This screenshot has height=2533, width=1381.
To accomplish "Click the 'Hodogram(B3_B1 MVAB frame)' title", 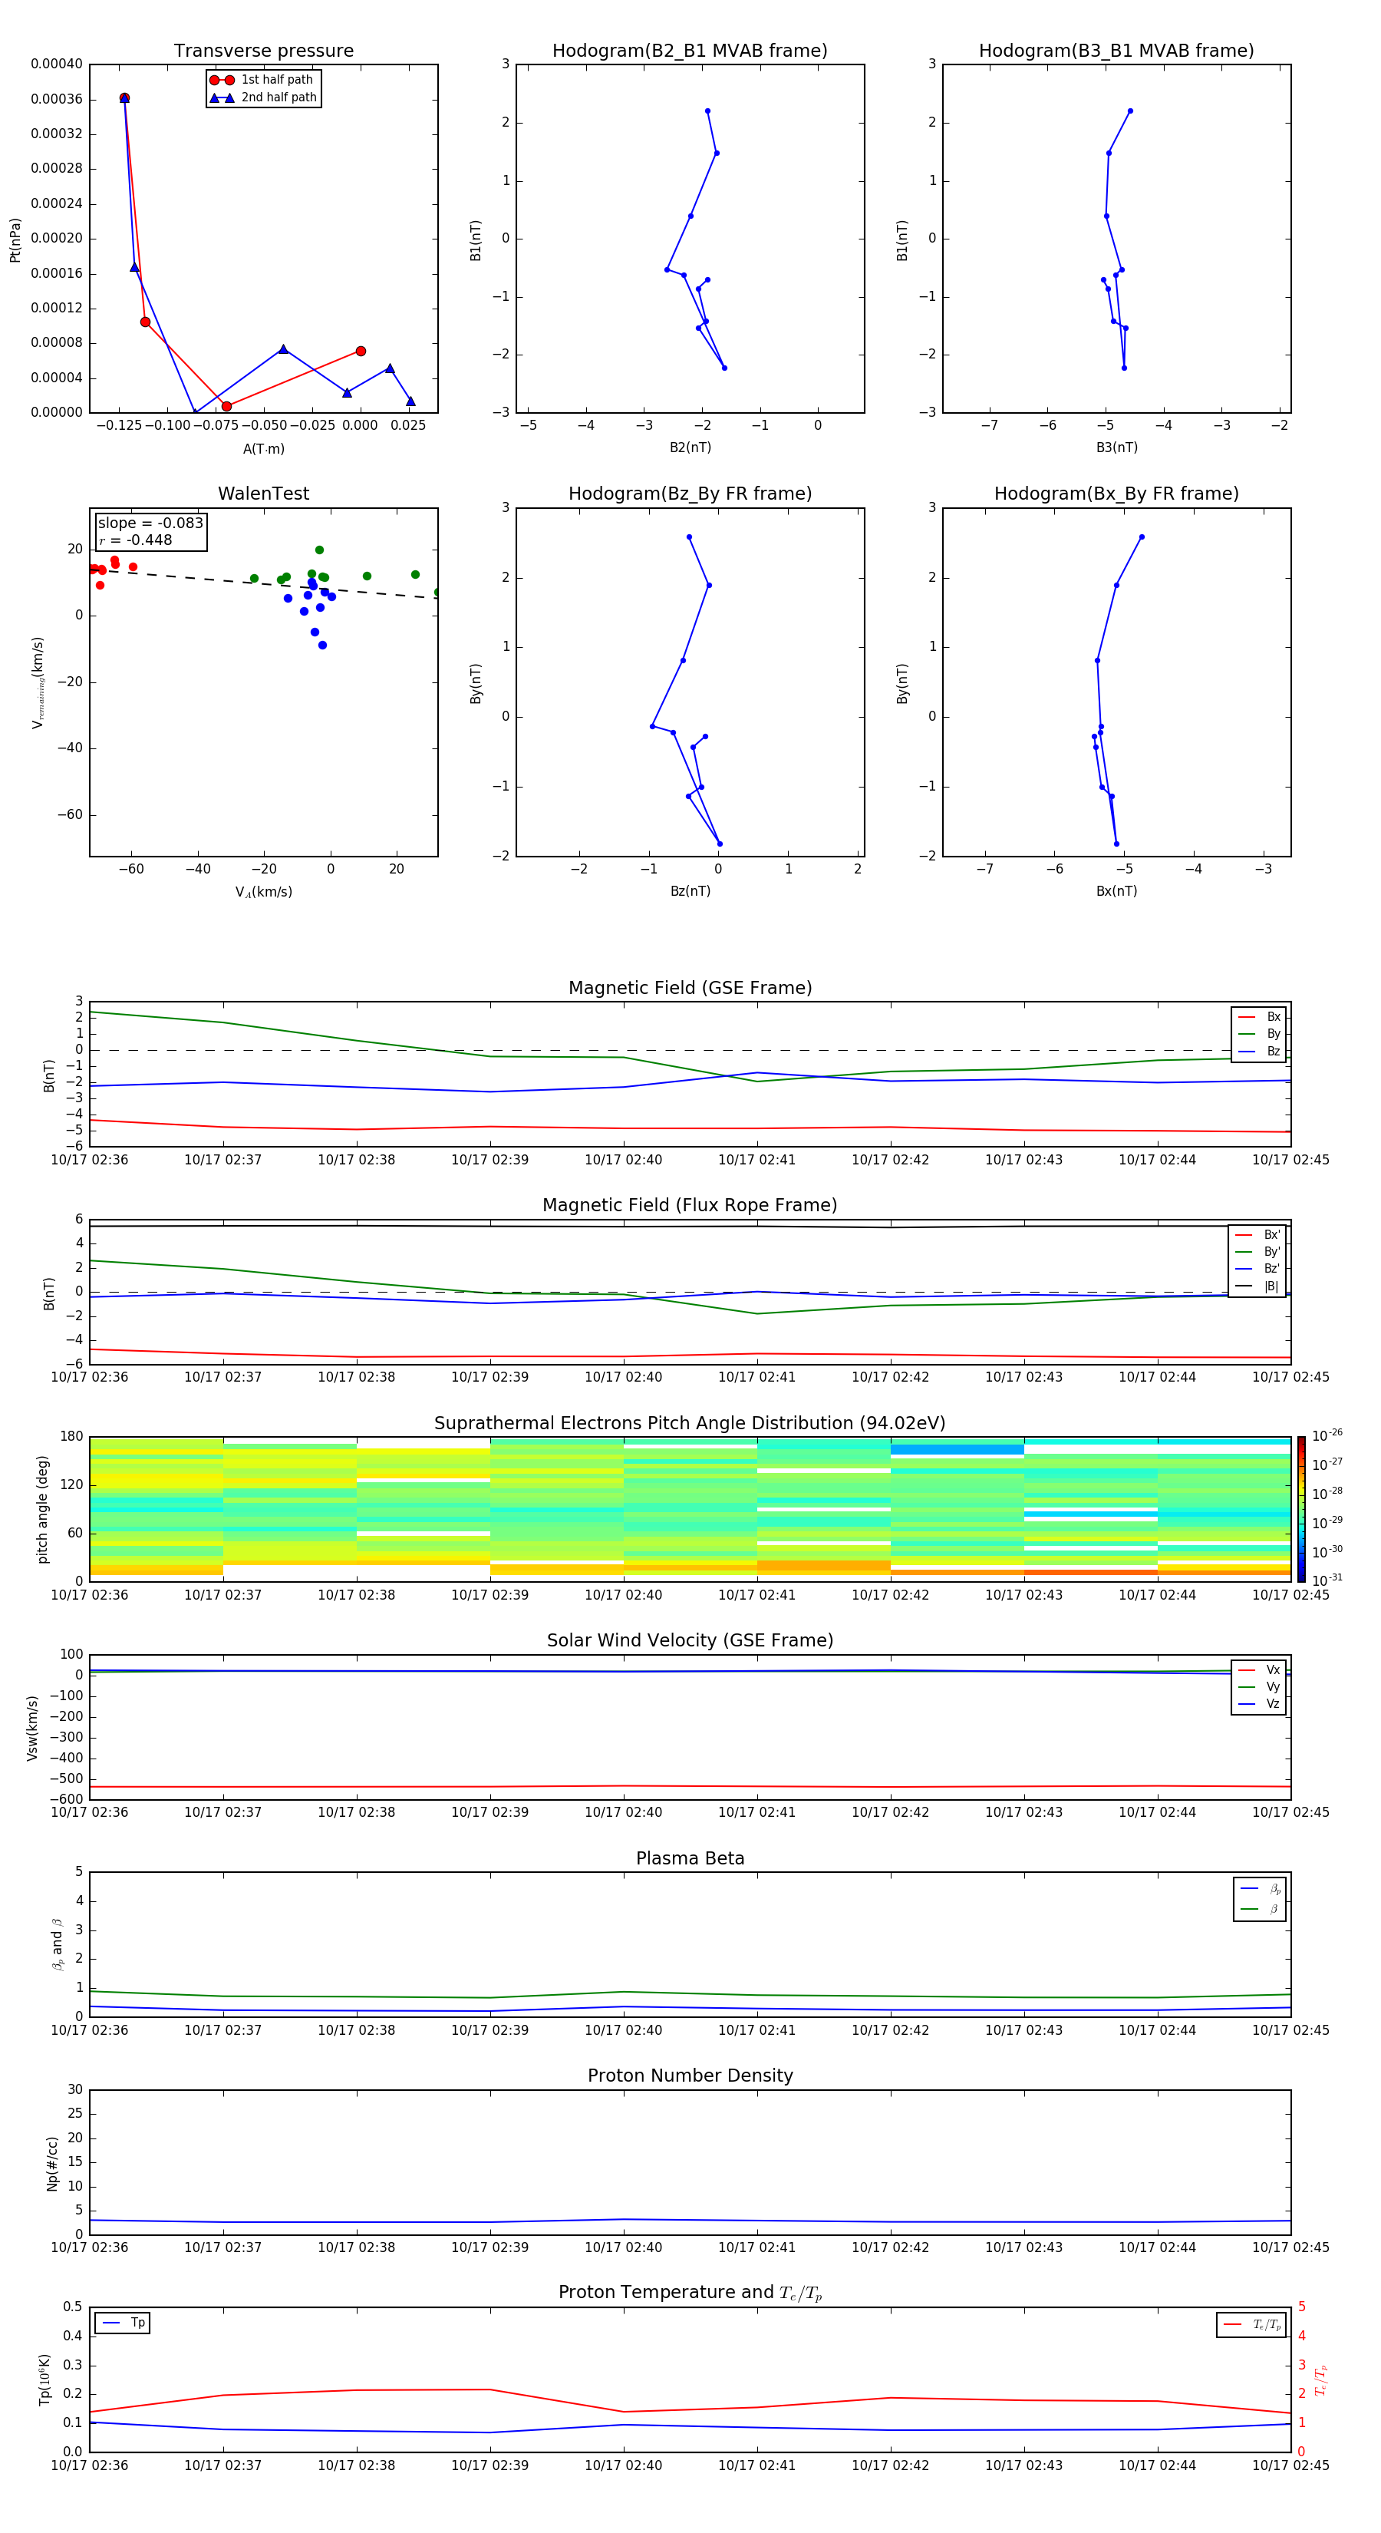I will point(1116,51).
